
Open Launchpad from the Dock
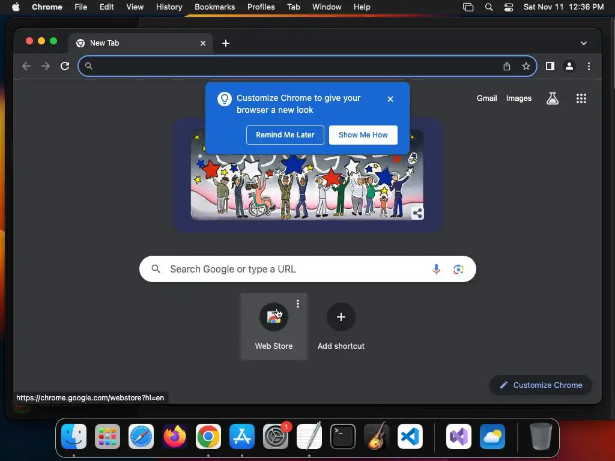point(108,436)
